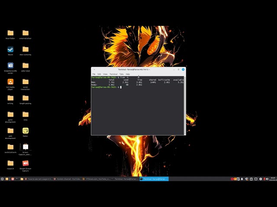This screenshot has height=207, width=277.
Task: Open file manager from taskbar launcher
Action: [7, 179]
